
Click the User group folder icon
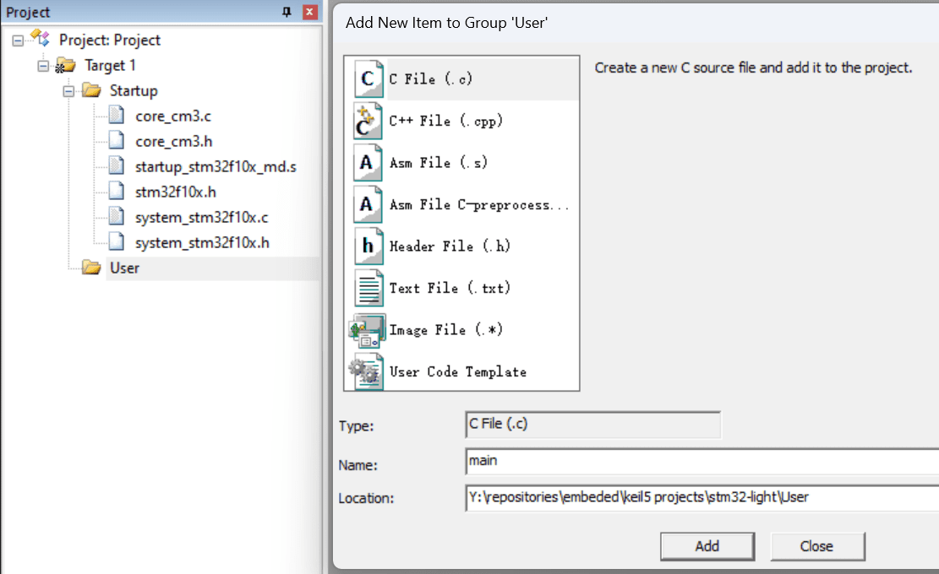coord(91,268)
